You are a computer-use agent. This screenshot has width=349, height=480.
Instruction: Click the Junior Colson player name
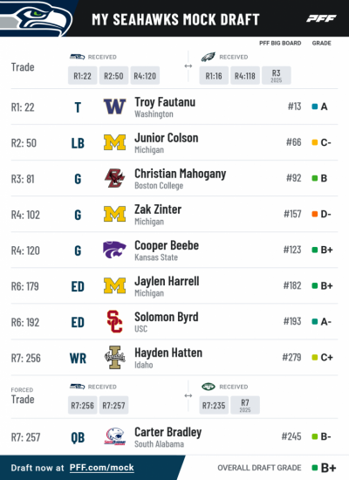point(167,138)
